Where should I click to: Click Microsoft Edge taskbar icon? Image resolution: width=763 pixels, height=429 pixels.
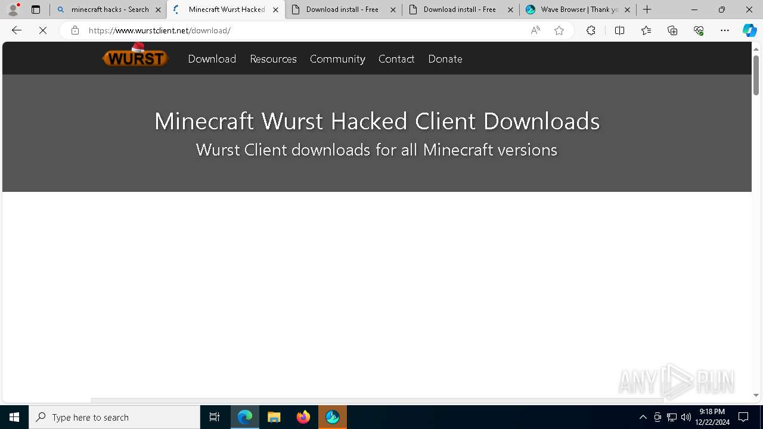tap(245, 417)
